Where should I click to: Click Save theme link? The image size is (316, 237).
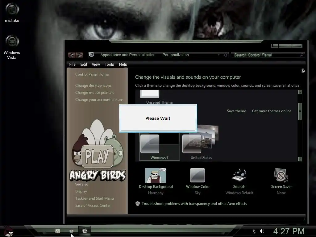click(236, 111)
